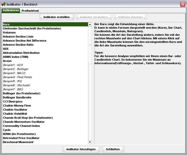Select Beispiel2 : Bollinger
Screen dimensions: 187x155
[x=45, y=69]
